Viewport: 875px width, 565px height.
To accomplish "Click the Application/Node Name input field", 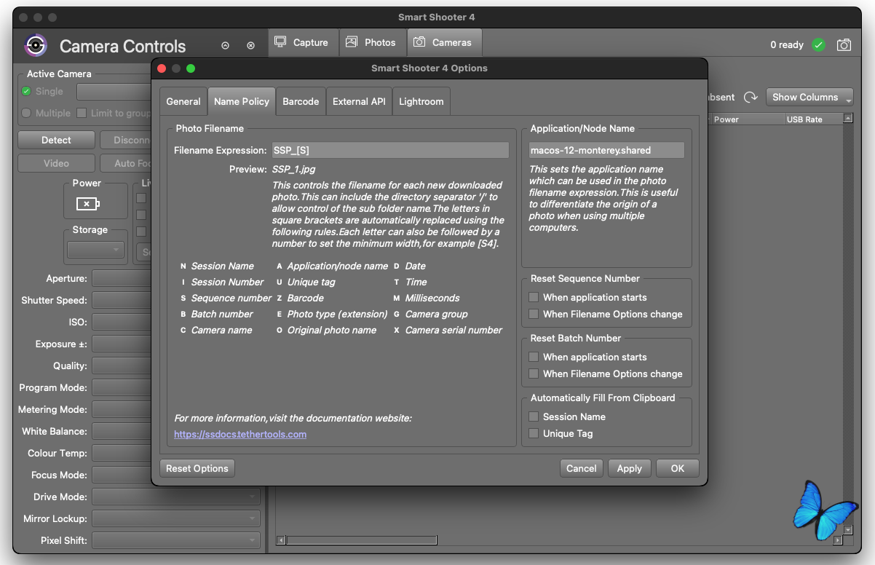I will [x=606, y=150].
